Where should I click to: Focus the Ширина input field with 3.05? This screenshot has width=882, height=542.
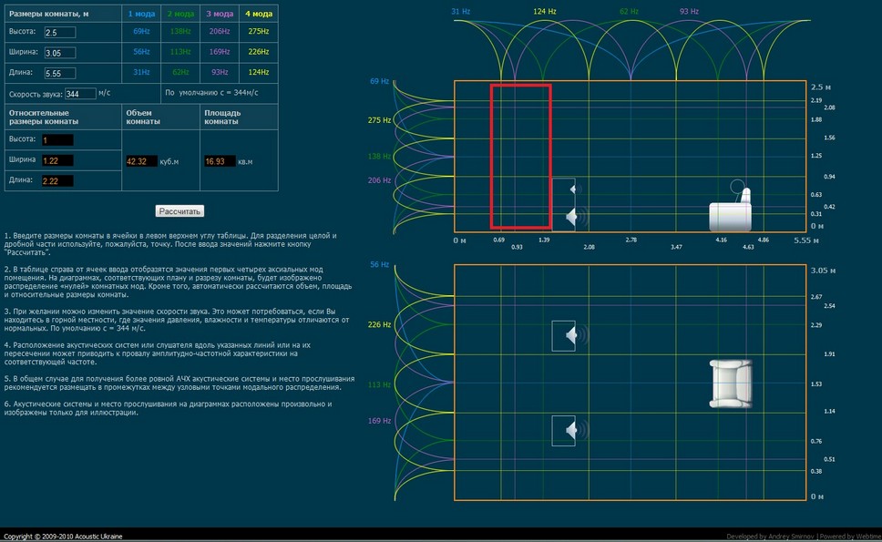58,52
